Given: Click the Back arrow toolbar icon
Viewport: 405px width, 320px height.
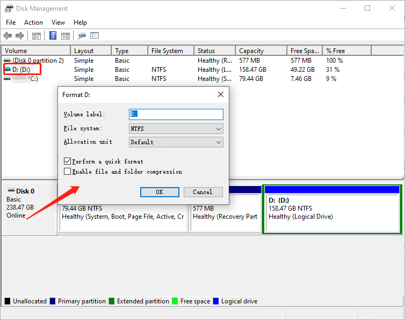Looking at the screenshot, I should (x=8, y=36).
